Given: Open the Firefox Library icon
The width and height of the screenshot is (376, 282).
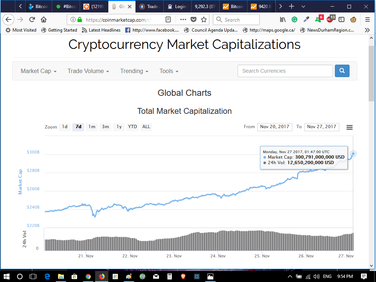Looking at the screenshot, I should [x=283, y=20].
